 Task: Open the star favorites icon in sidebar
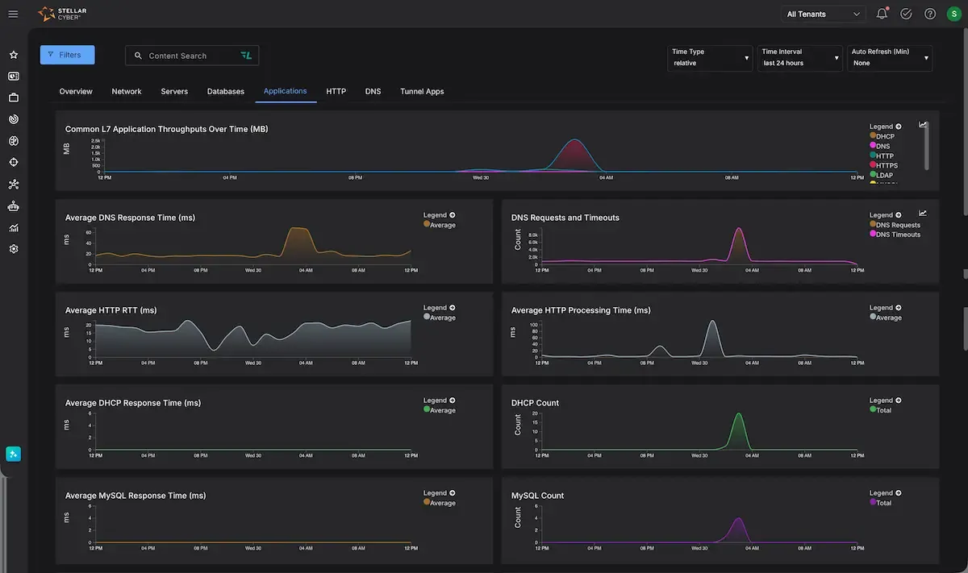click(x=14, y=55)
